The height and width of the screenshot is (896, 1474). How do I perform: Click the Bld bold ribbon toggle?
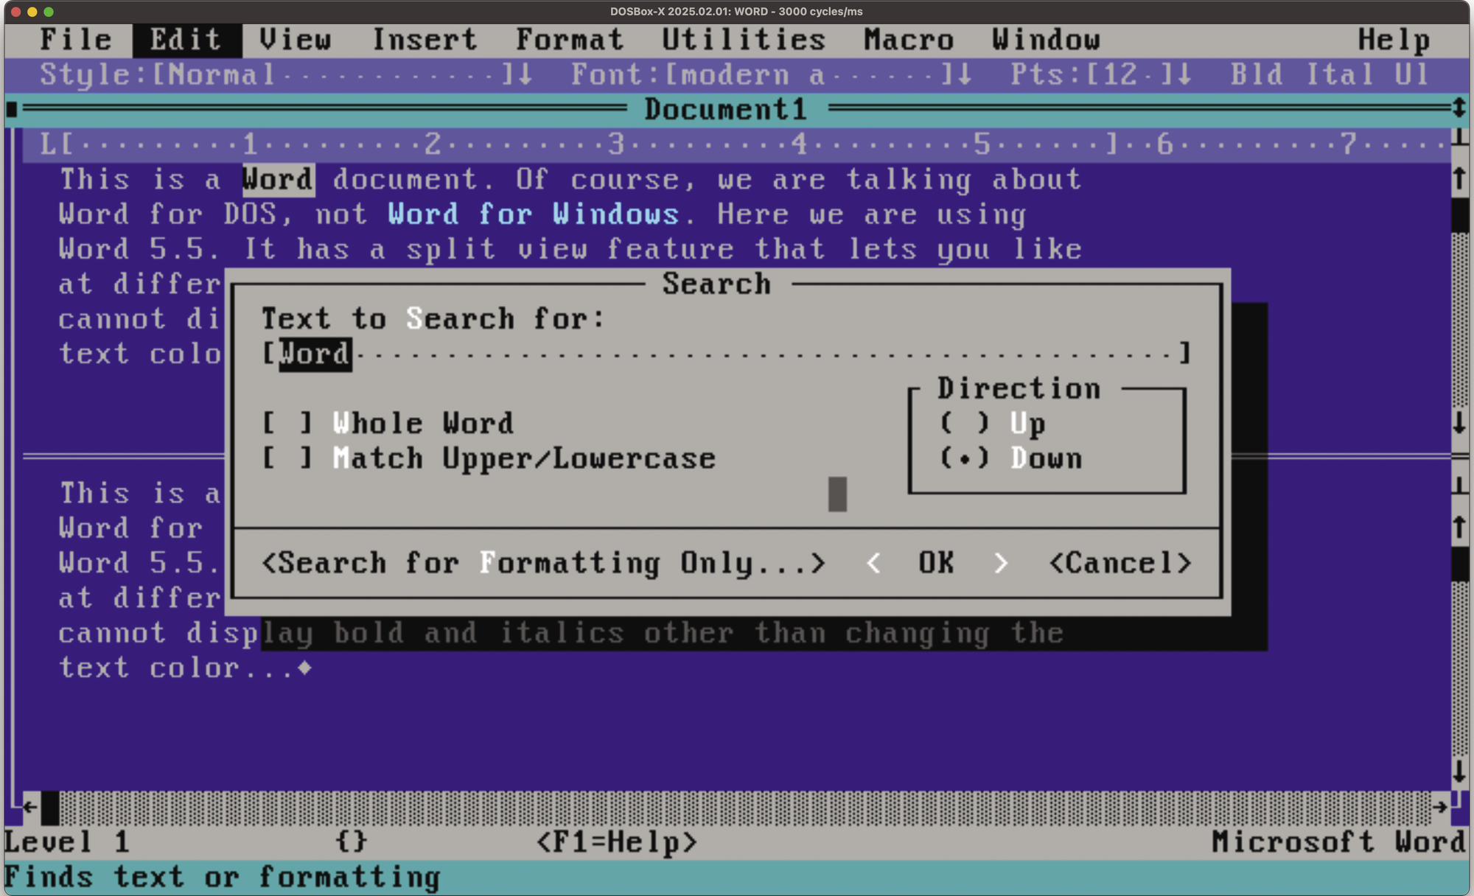(x=1256, y=74)
